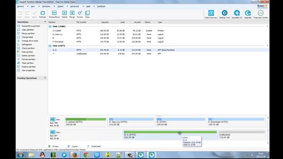Select the G: G partition row
Viewport: 283px width, 159px height.
click(158, 50)
